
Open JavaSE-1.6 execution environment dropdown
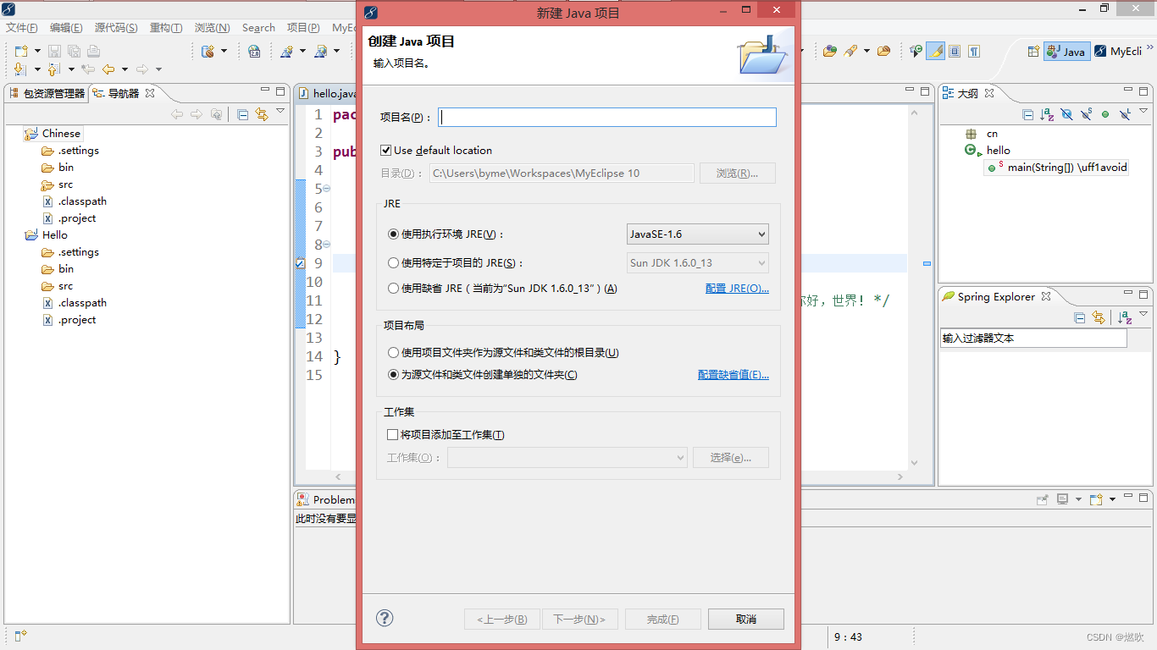(697, 234)
